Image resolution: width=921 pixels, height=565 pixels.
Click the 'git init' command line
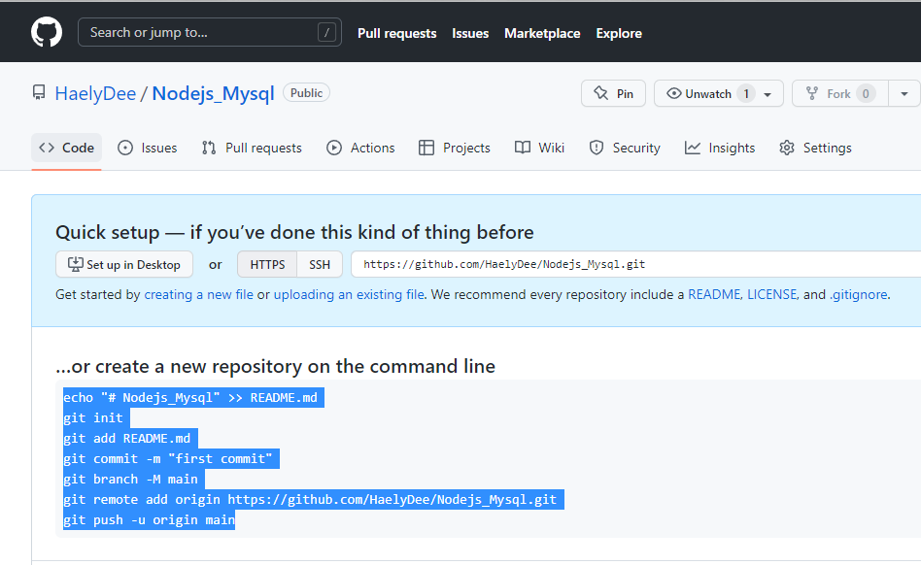click(93, 417)
